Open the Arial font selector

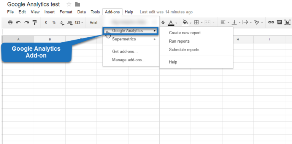point(94,22)
